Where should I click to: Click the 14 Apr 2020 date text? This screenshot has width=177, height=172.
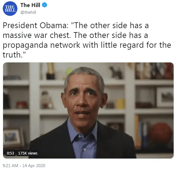(34, 166)
